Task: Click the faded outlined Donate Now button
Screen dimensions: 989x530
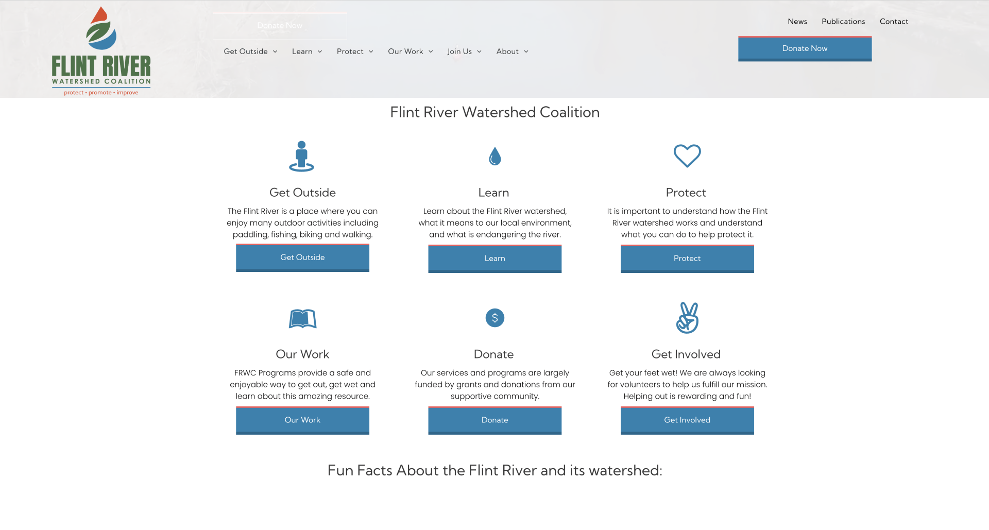Action: coord(280,26)
